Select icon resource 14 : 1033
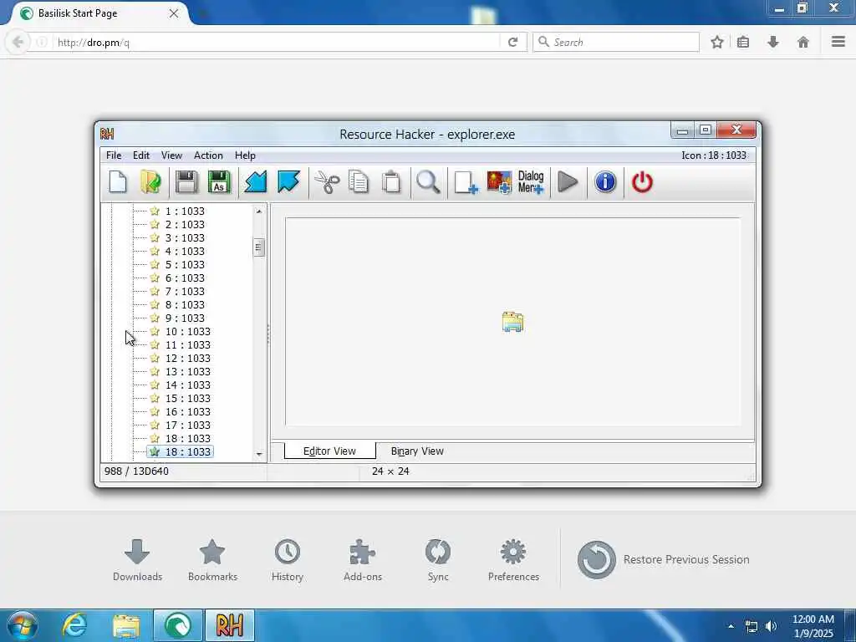The height and width of the screenshot is (642, 856). [x=187, y=385]
